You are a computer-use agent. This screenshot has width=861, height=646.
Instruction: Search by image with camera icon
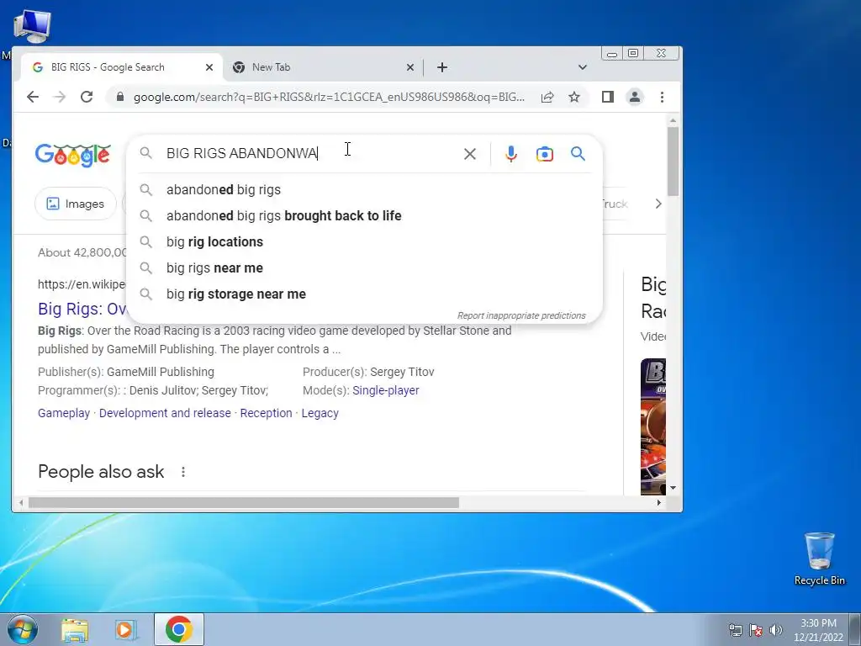(x=545, y=154)
